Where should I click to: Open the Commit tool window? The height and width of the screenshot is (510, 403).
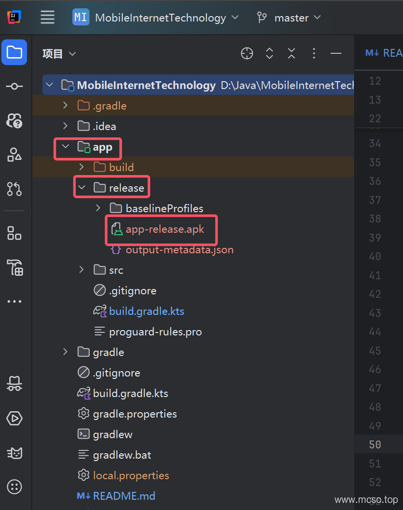(x=14, y=86)
